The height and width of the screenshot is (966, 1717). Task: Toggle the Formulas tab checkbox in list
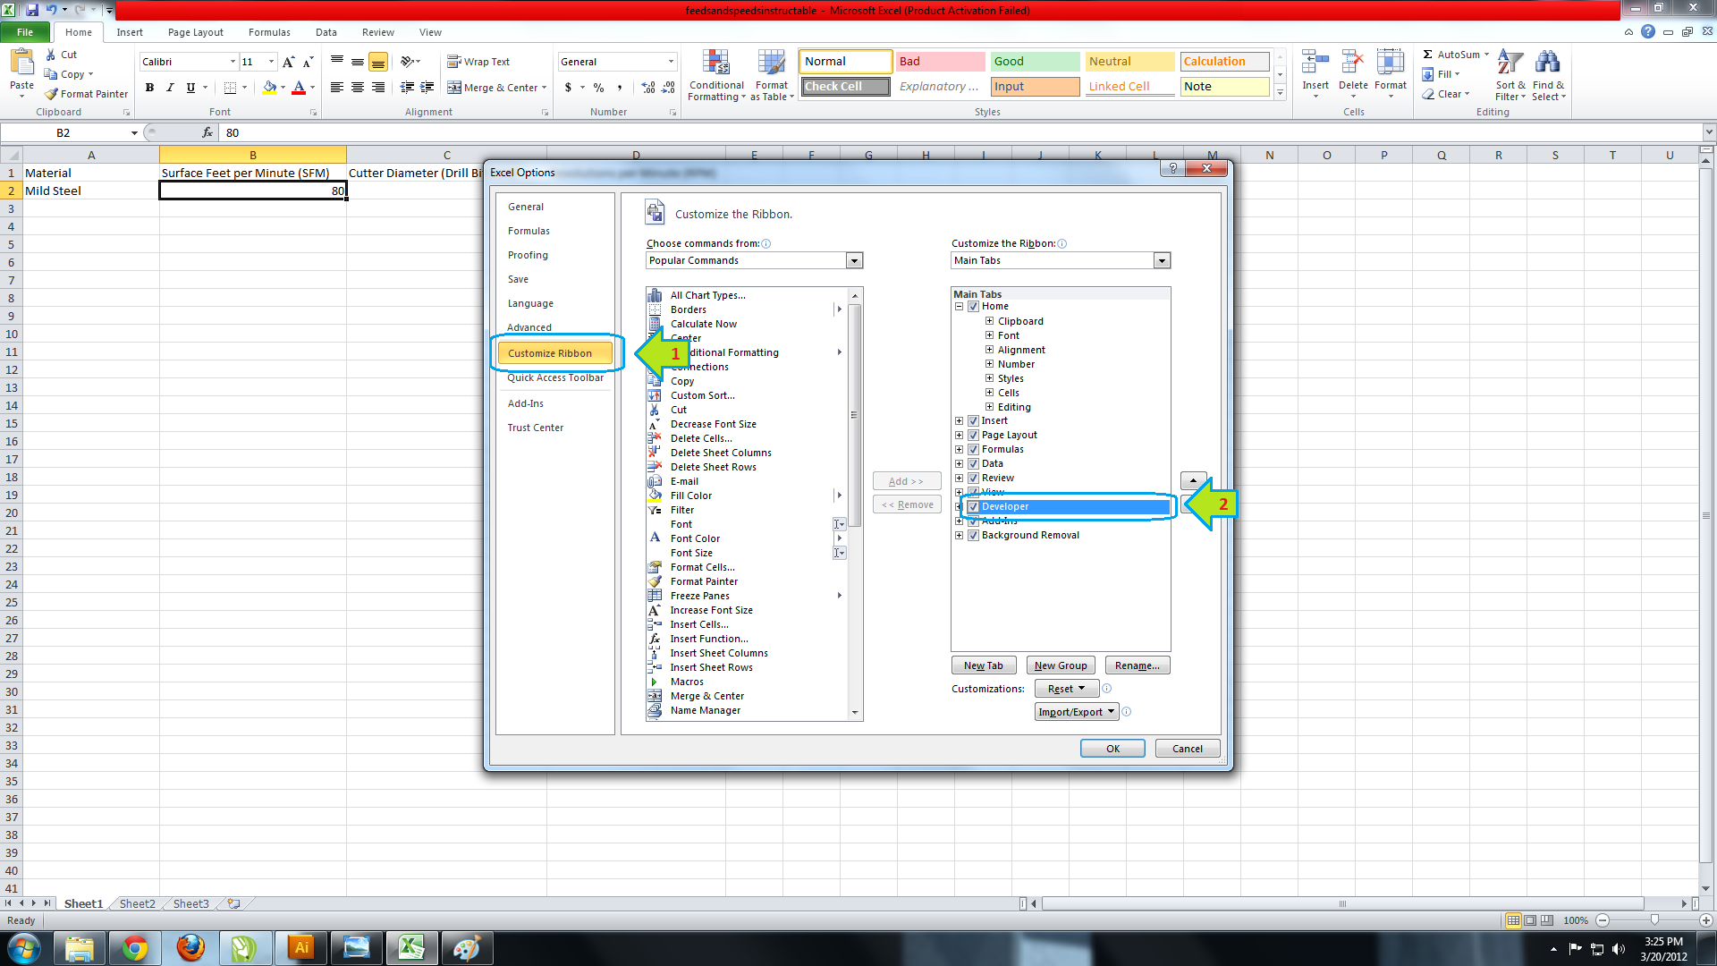point(973,450)
